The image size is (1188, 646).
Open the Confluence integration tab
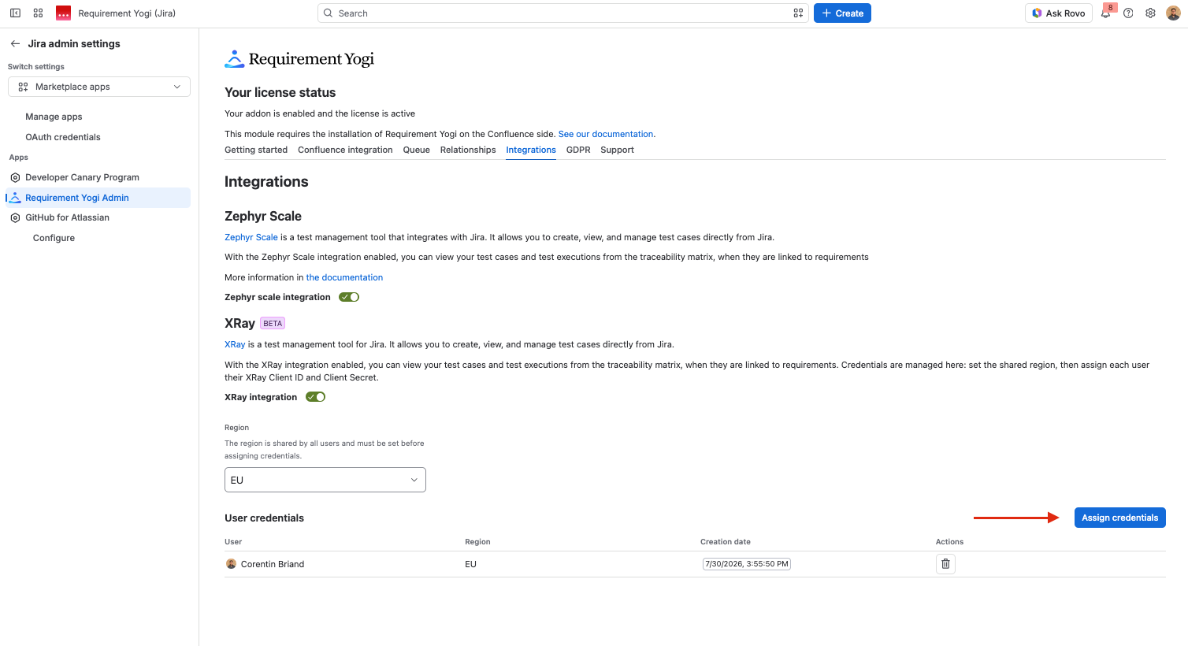tap(345, 150)
